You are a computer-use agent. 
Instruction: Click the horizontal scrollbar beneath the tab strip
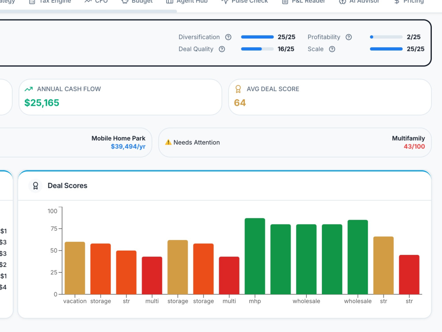coord(88,11)
